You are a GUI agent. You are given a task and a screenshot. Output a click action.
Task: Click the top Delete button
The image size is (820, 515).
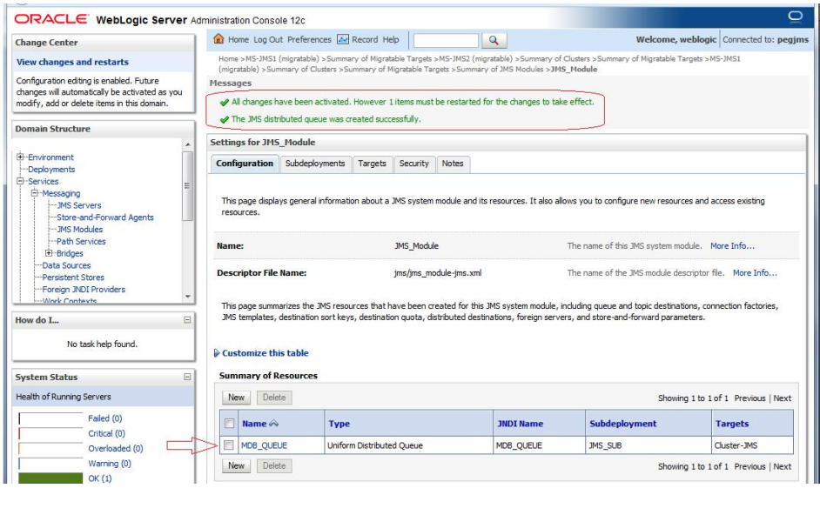(x=274, y=398)
